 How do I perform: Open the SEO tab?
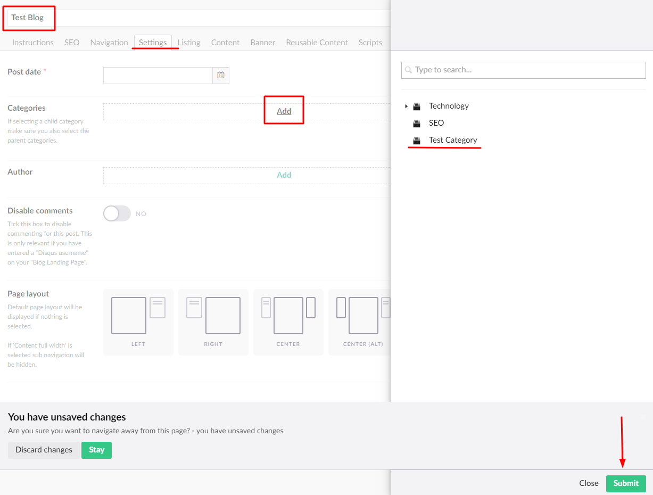coord(72,43)
